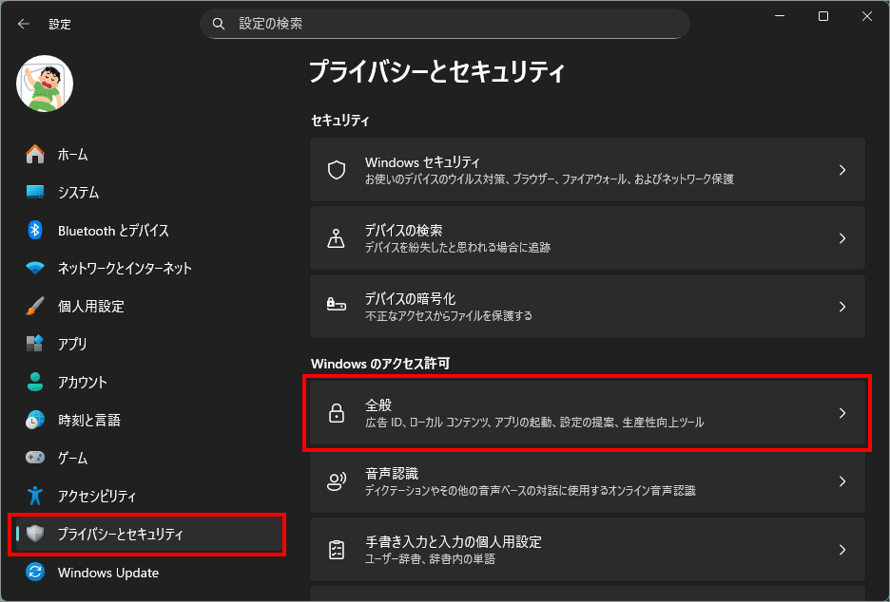Image resolution: width=890 pixels, height=602 pixels.
Task: Click the back arrow in title bar
Action: (23, 24)
